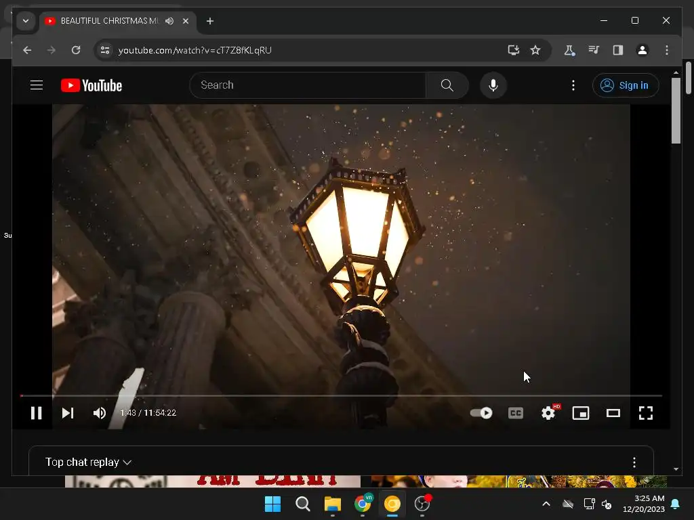Click the youtube.com address bar URL
This screenshot has height=520, width=694.
195,50
